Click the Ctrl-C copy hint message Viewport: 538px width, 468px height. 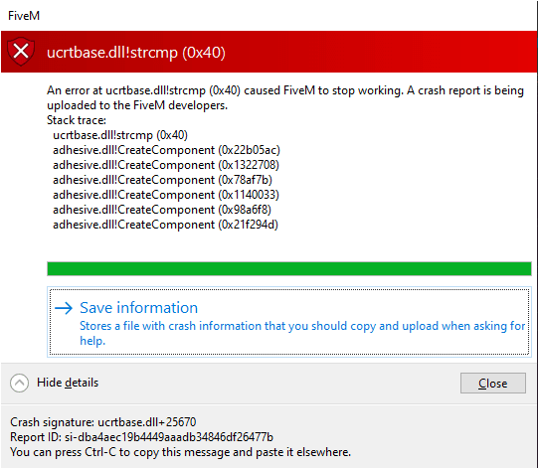click(x=180, y=452)
